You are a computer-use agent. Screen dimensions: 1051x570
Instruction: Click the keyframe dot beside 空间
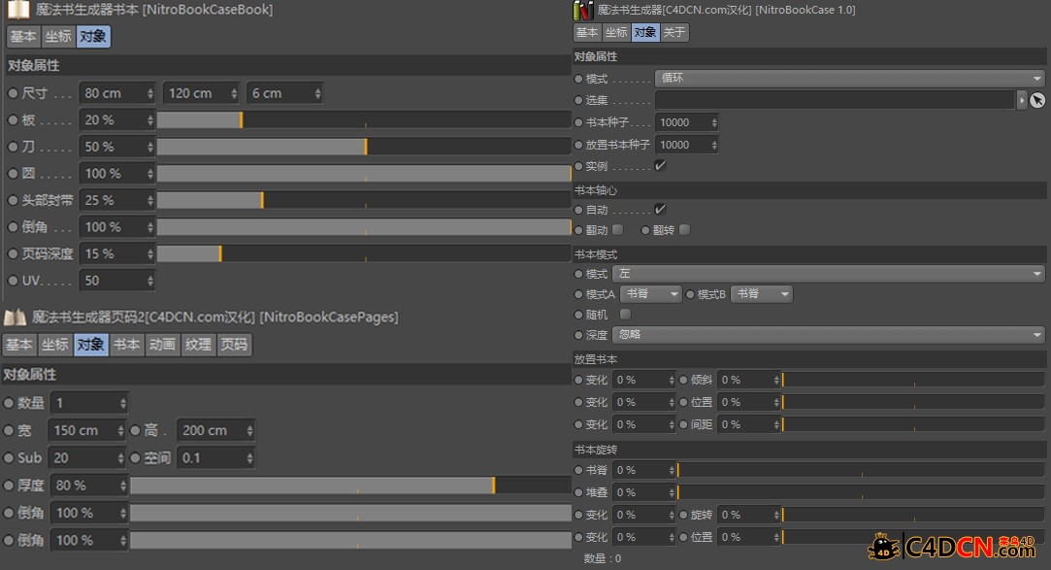coord(136,458)
